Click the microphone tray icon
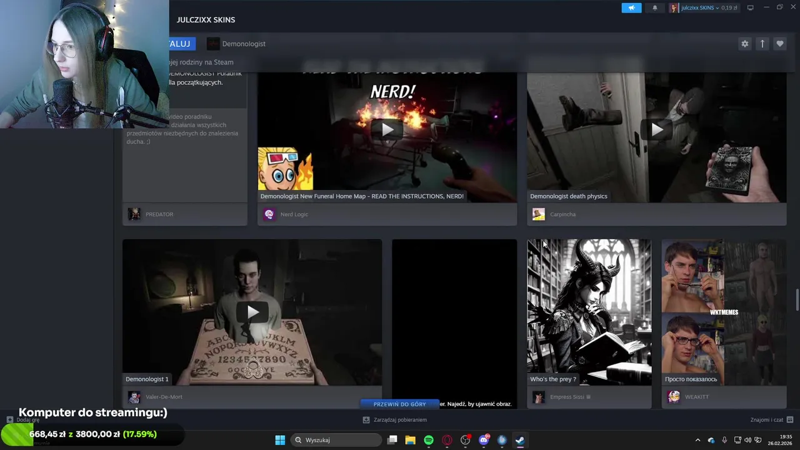Image resolution: width=800 pixels, height=450 pixels. 724,440
